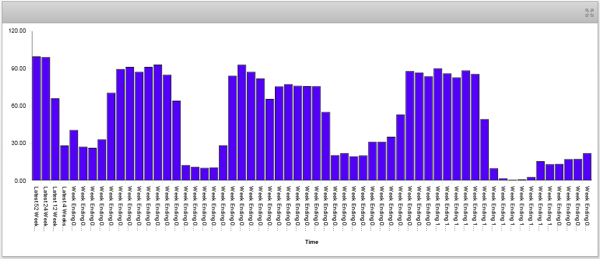600x259 pixels.
Task: Click the 120.00 y-axis tick label
Action: point(17,31)
